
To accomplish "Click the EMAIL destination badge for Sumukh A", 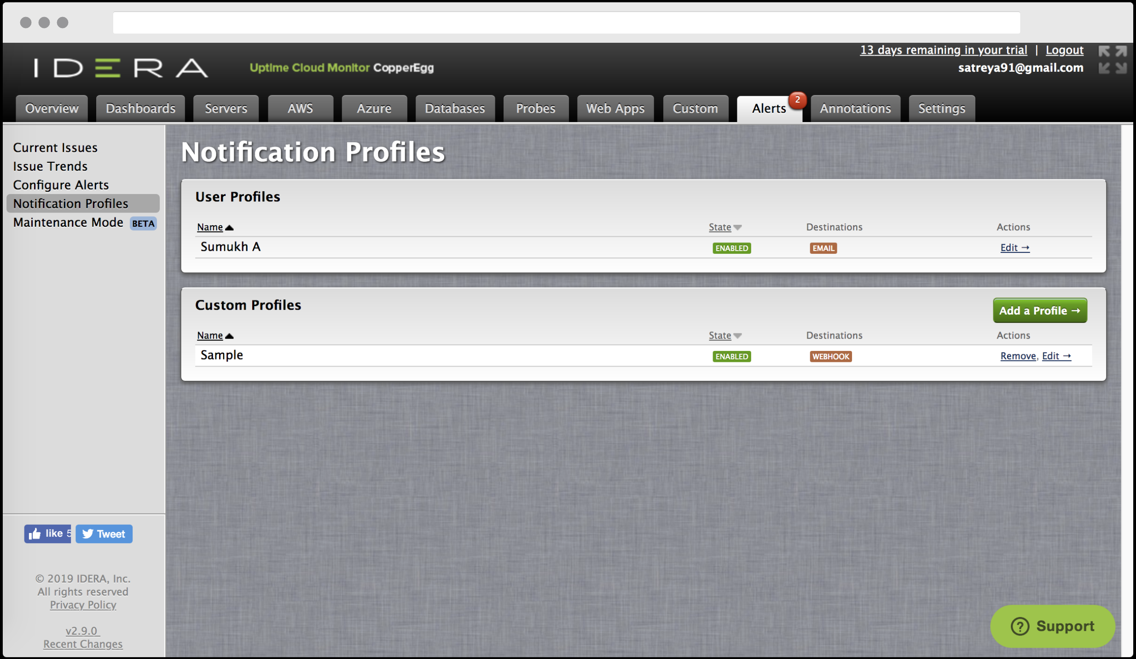I will point(823,248).
